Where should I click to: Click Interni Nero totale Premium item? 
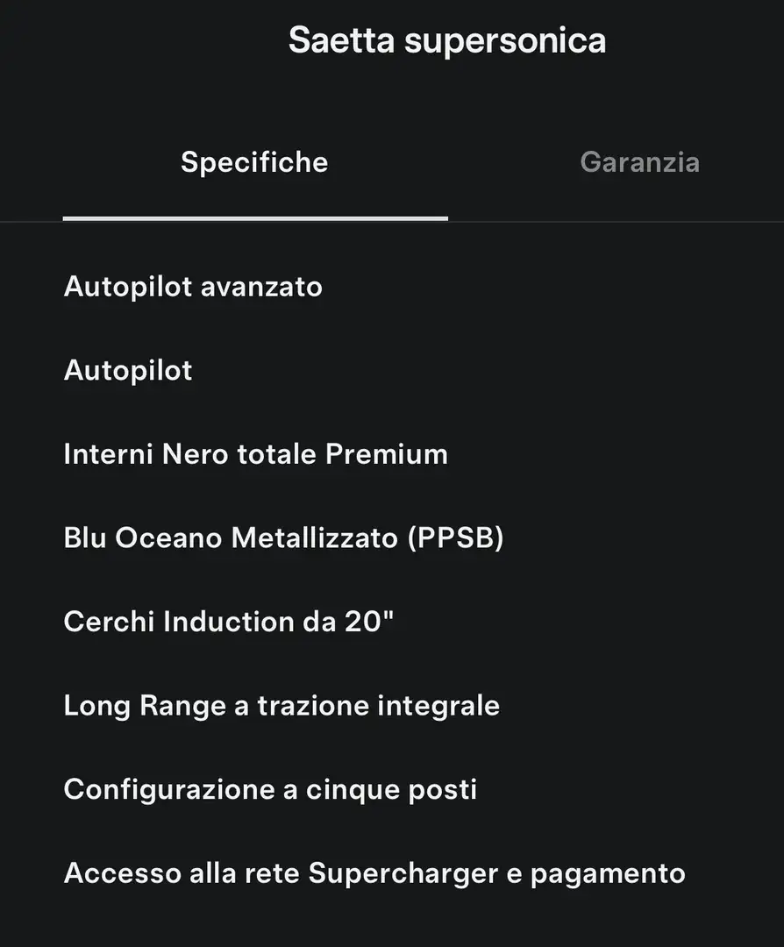(255, 454)
